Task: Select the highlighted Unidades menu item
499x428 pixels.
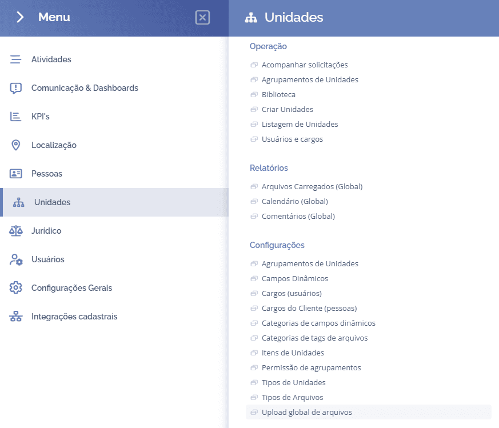Action: (114, 202)
